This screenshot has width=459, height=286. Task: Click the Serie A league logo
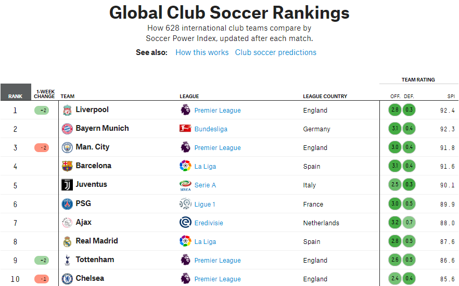[185, 185]
